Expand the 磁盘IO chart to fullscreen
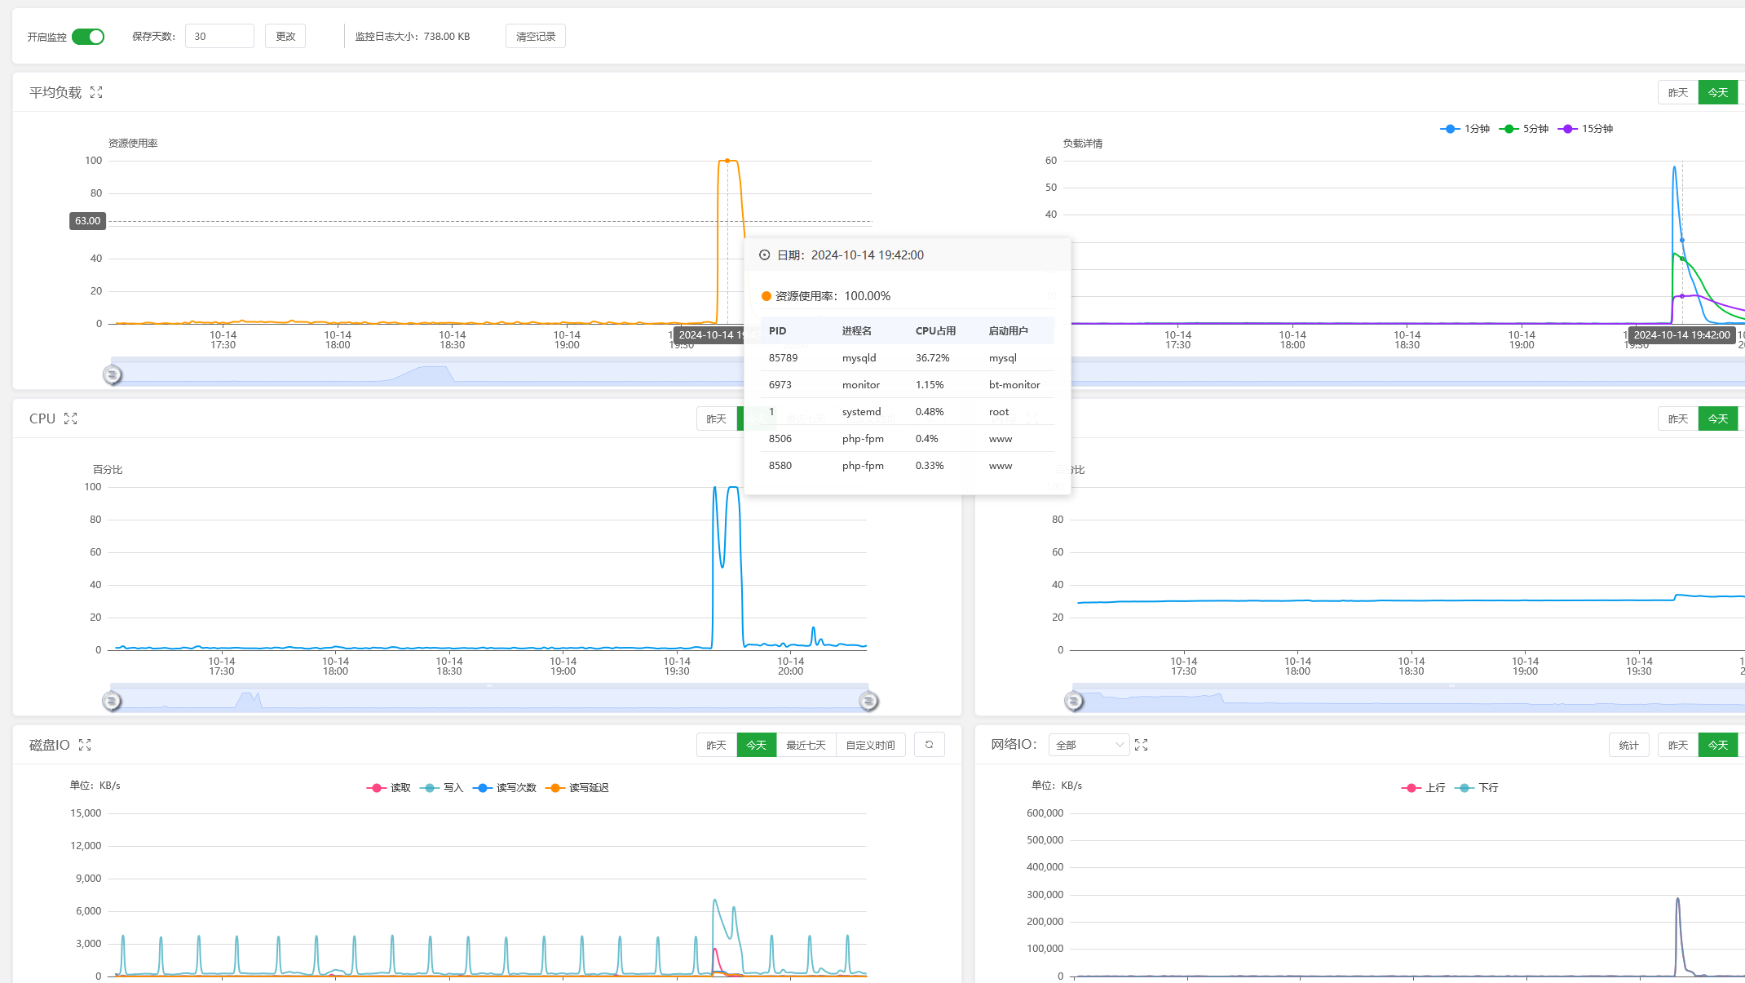This screenshot has height=983, width=1745. pyautogui.click(x=85, y=745)
